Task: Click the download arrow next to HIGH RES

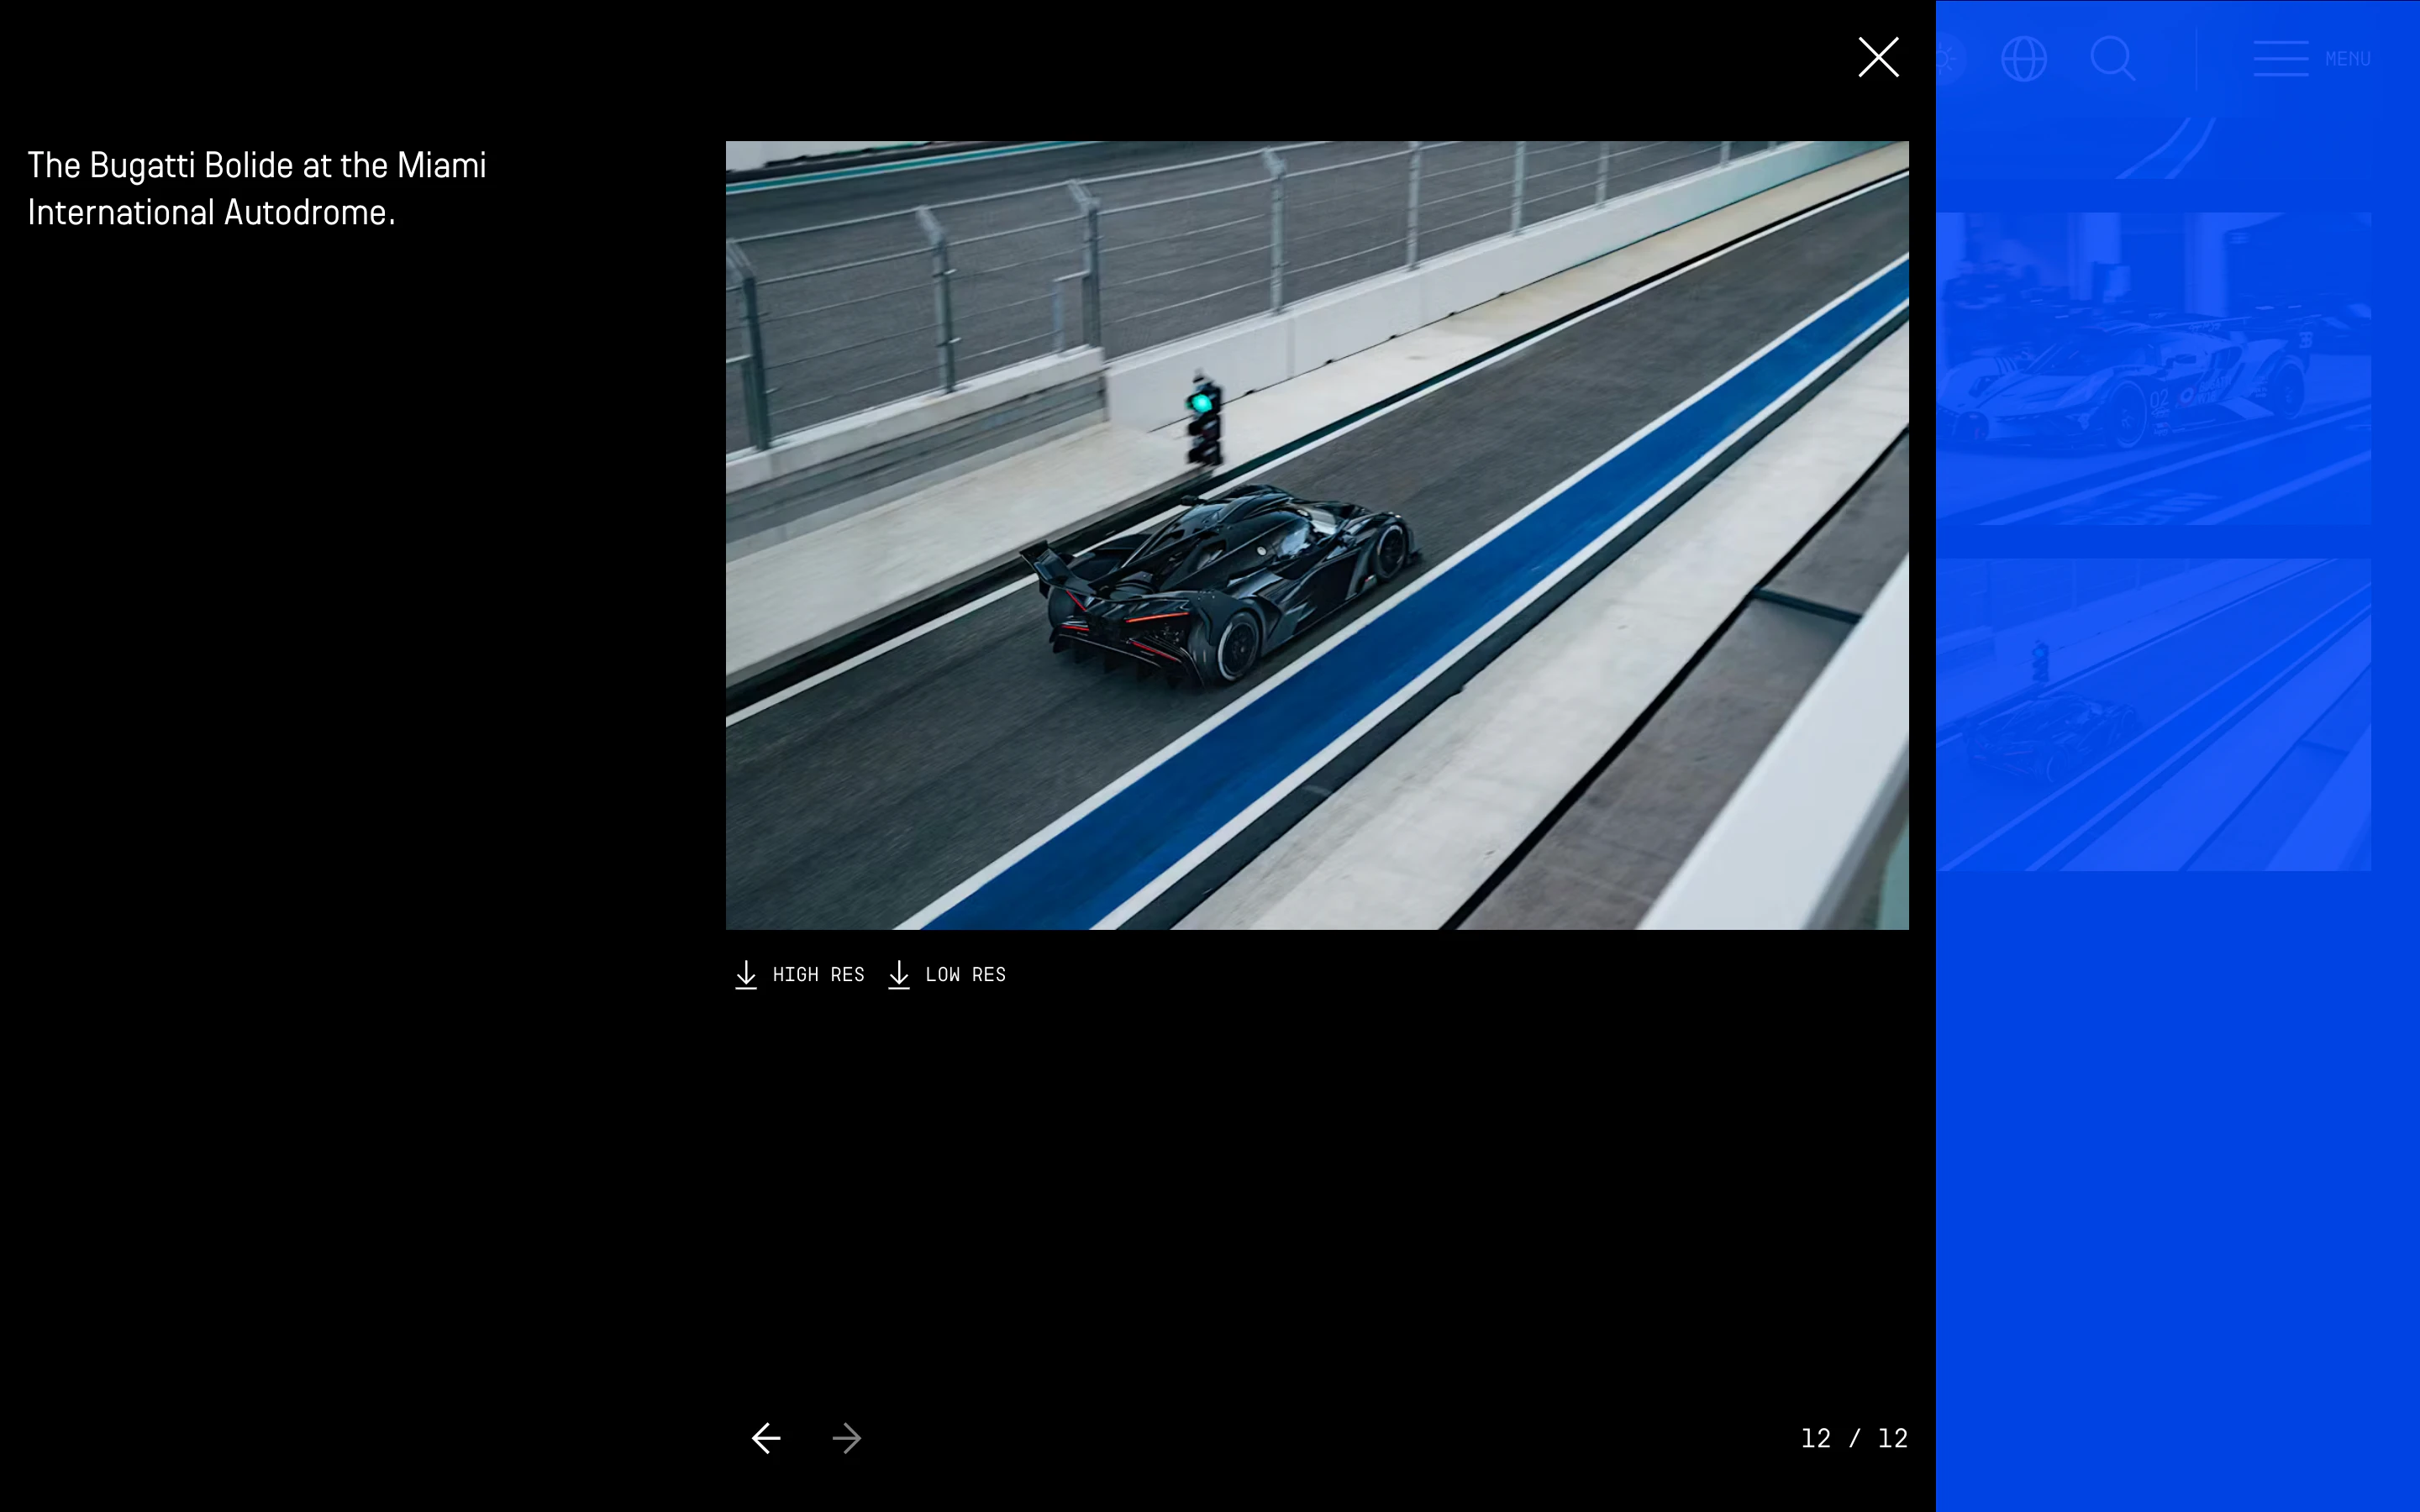Action: click(x=746, y=975)
